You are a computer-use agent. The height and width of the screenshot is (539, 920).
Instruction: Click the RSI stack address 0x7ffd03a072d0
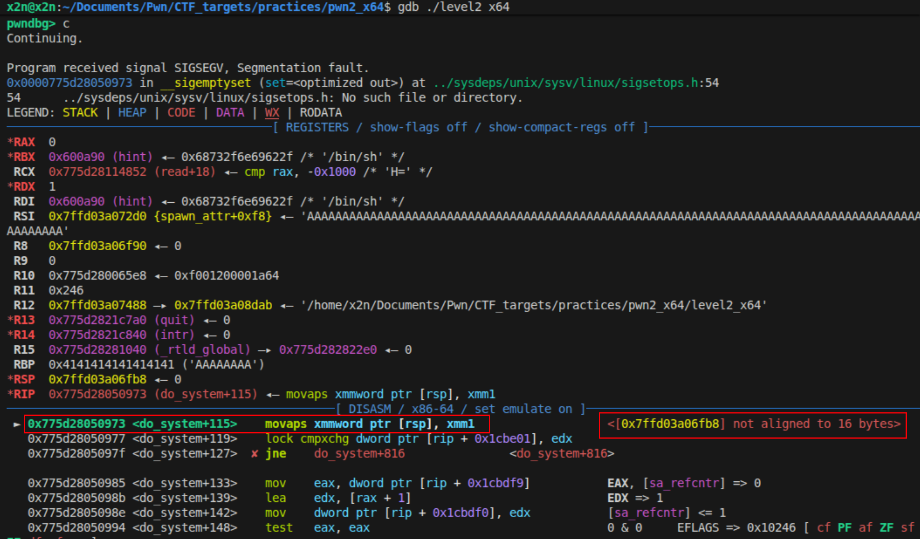tap(98, 216)
